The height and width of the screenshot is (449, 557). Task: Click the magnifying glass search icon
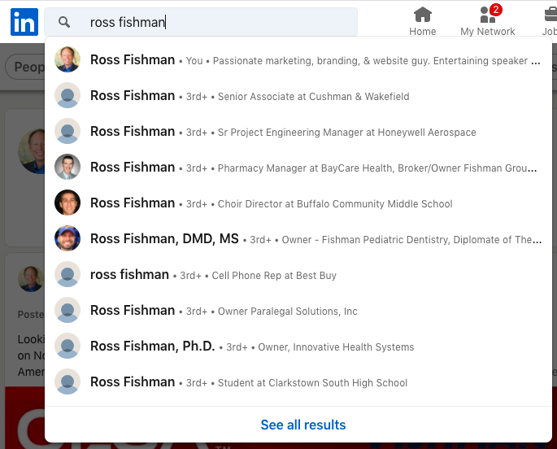pos(64,22)
